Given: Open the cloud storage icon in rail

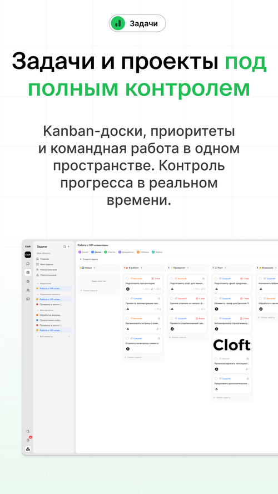Looking at the screenshot, I should pyautogui.click(x=28, y=281).
